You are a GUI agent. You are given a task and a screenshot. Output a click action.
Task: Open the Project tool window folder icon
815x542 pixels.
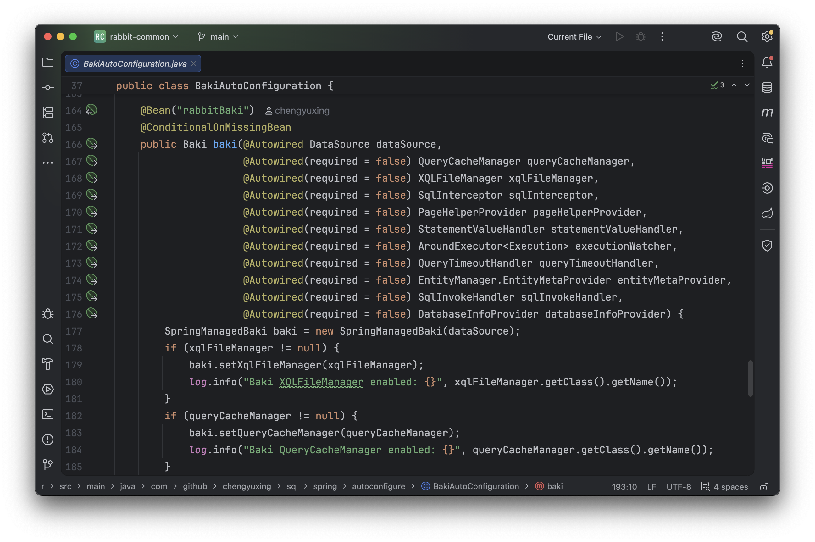pyautogui.click(x=48, y=63)
